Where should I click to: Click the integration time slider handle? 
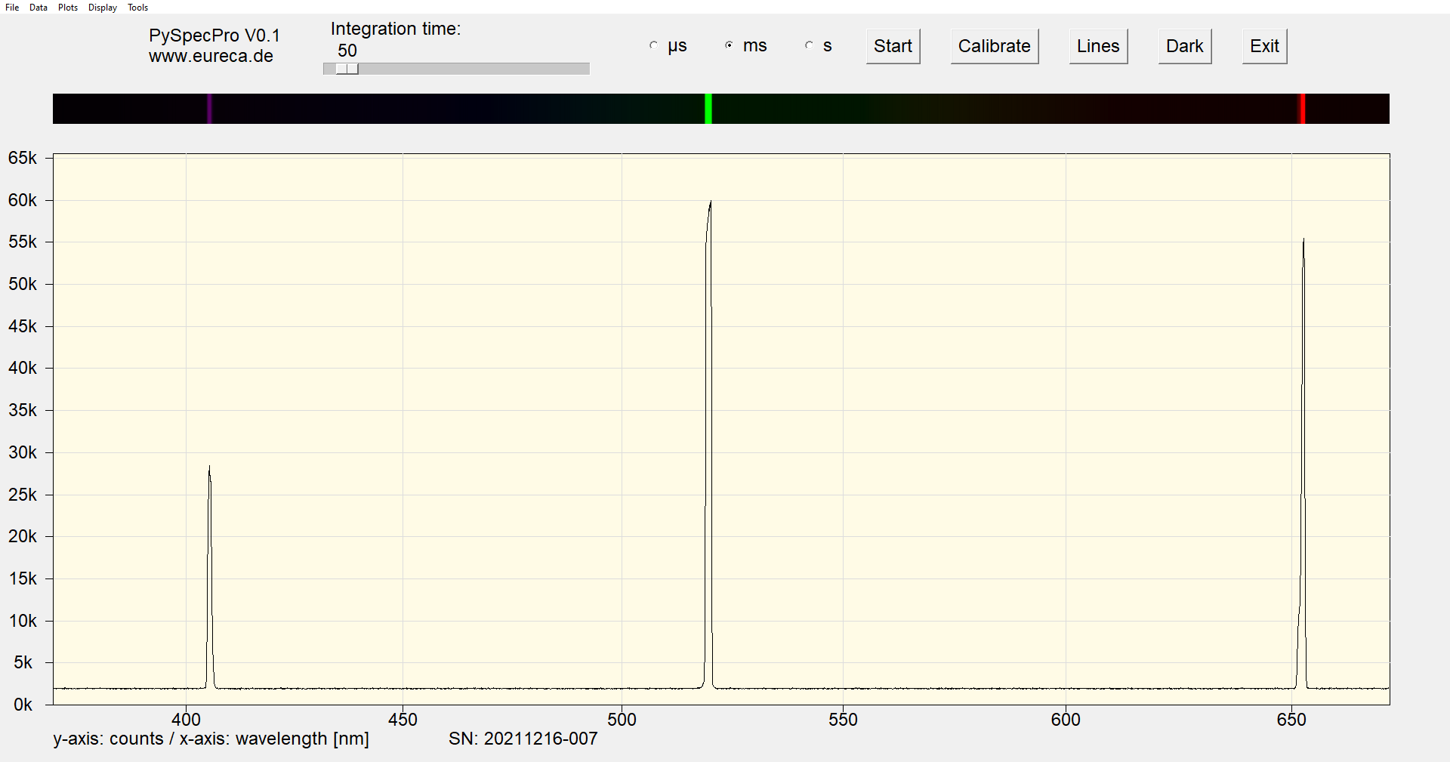click(x=347, y=69)
